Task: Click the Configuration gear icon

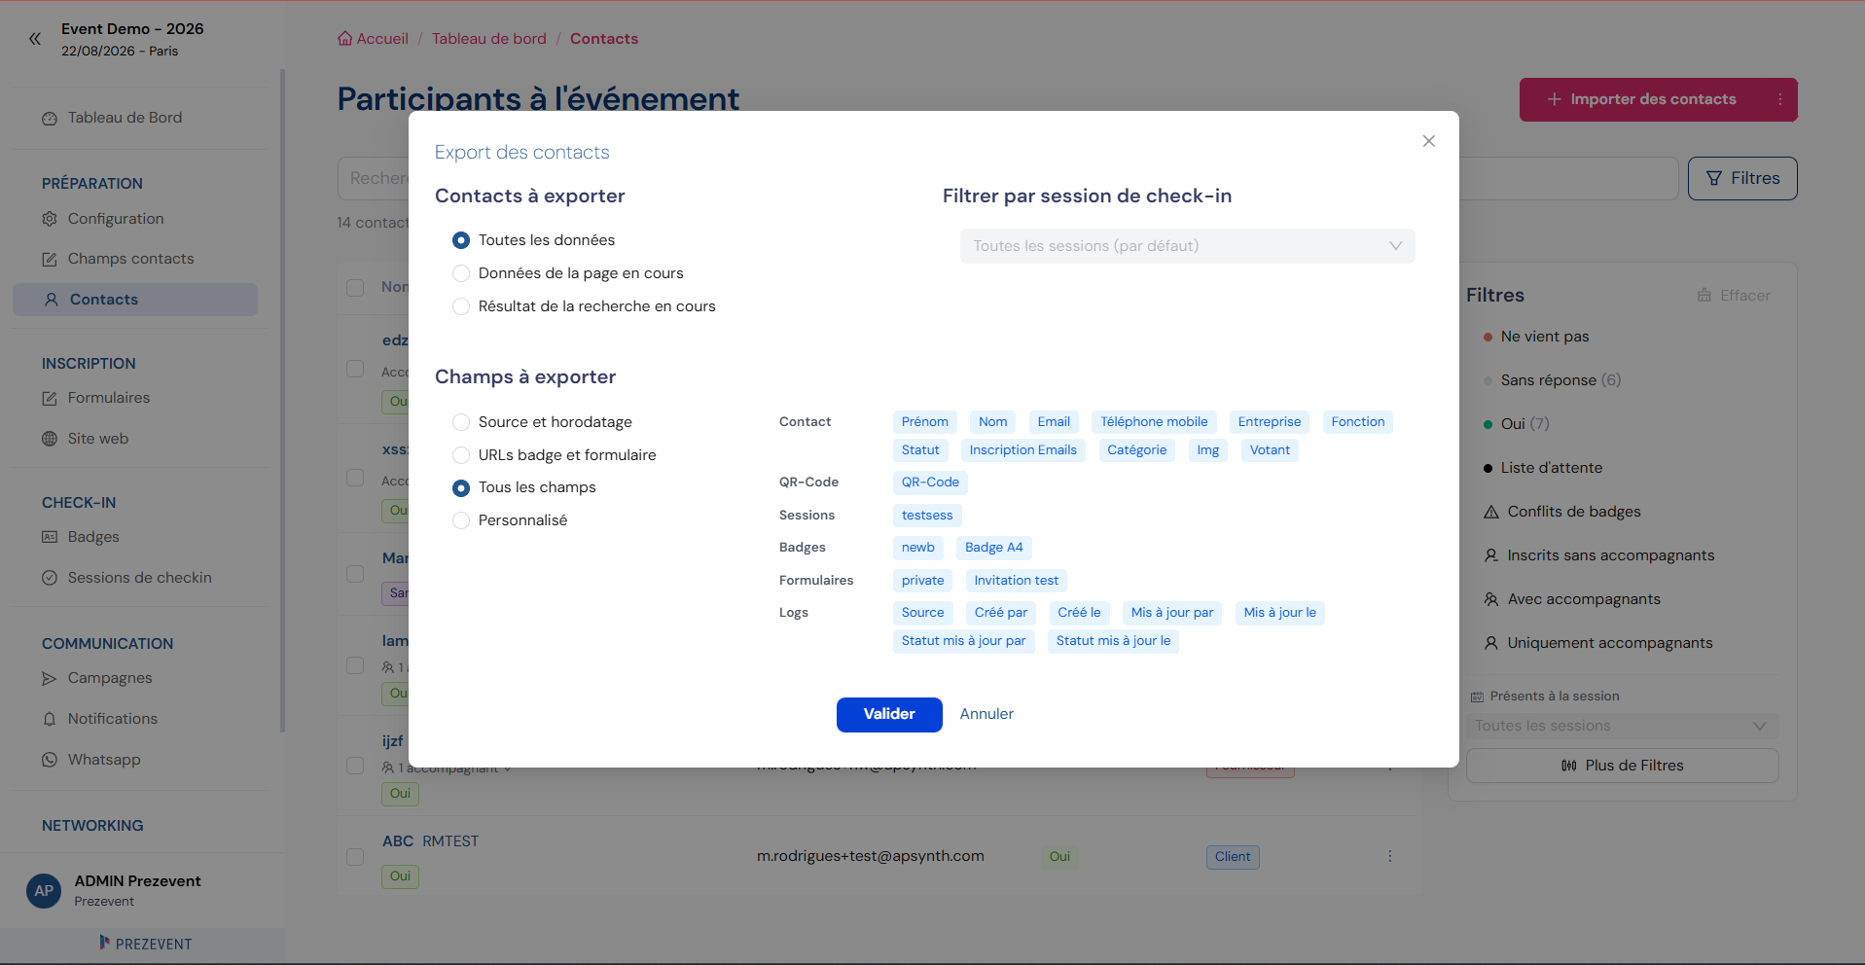Action: click(50, 219)
